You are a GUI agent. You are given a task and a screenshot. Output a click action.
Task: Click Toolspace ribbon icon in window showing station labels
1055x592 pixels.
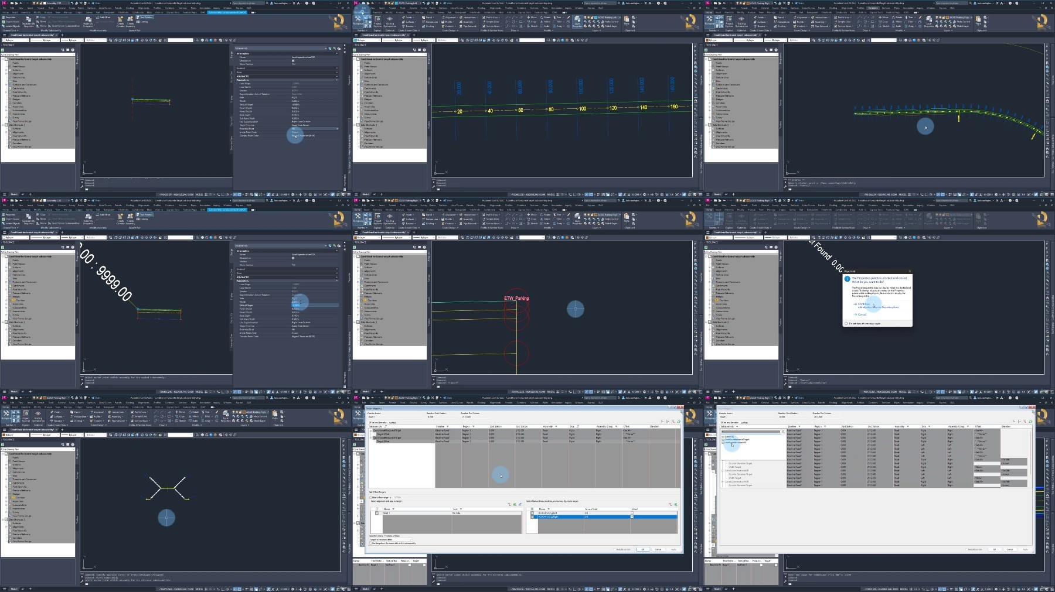click(x=358, y=19)
